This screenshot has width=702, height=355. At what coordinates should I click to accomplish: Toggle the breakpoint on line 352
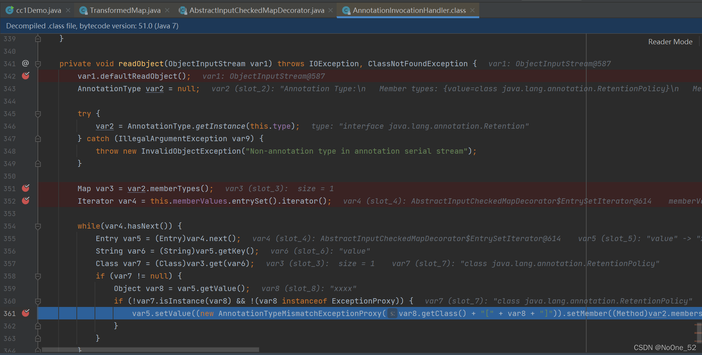tap(26, 201)
